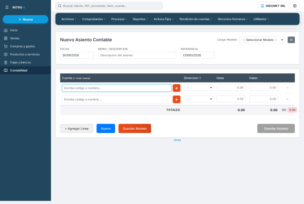304x204 pixels.
Task: Click the Productos y servicios box icon
Action: point(6,54)
